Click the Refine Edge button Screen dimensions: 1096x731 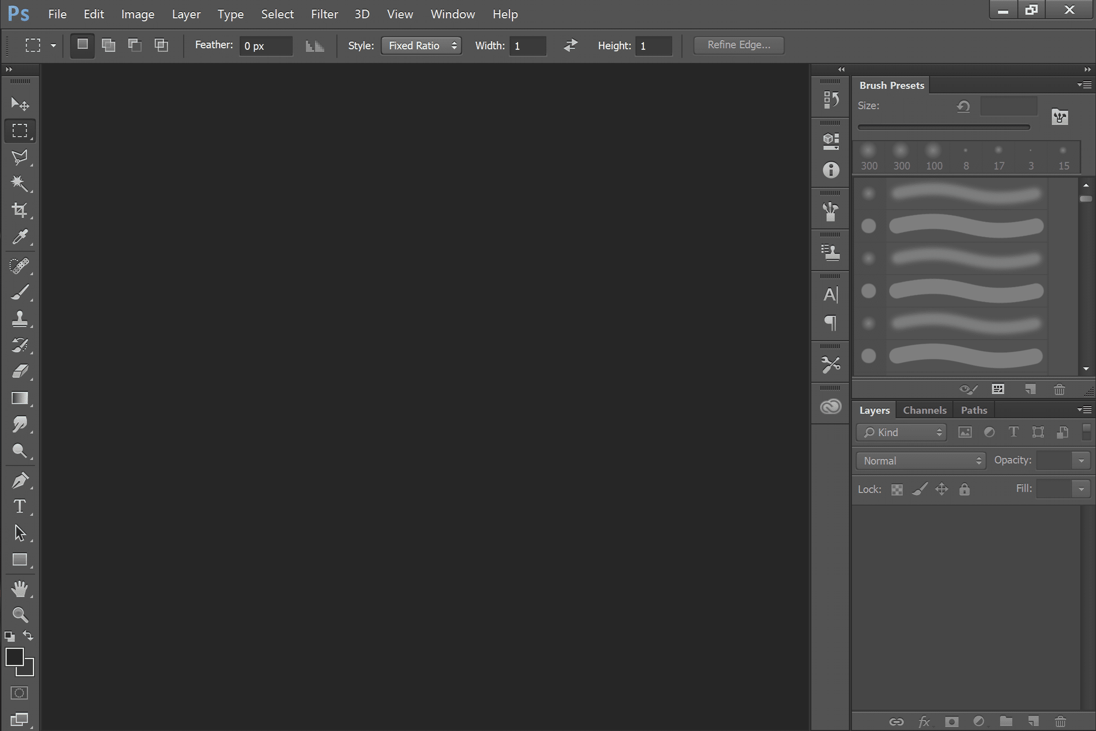(x=739, y=45)
